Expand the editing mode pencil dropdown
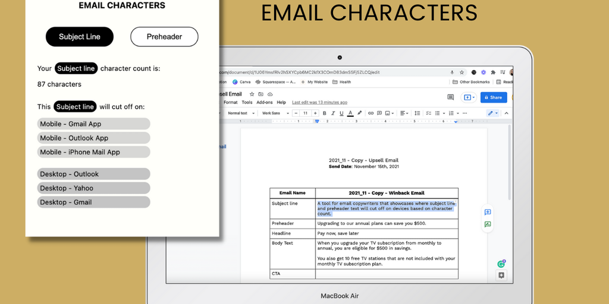Image resolution: width=609 pixels, height=304 pixels. (493, 113)
